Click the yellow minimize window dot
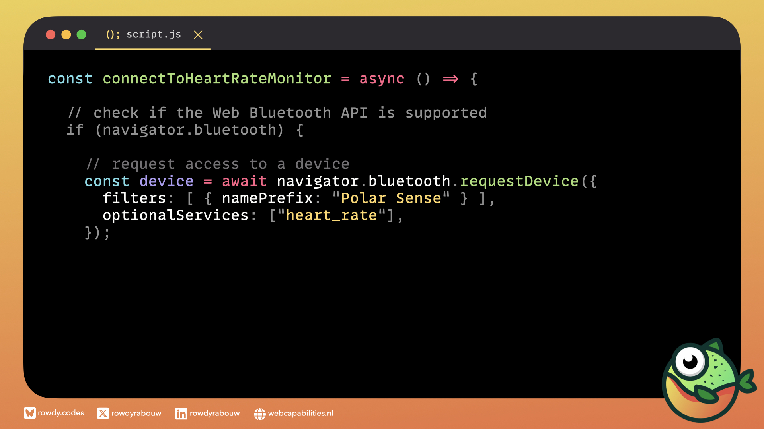764x429 pixels. point(66,35)
